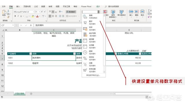Select the short date format option
The height and width of the screenshot is (104, 185).
(92, 40)
